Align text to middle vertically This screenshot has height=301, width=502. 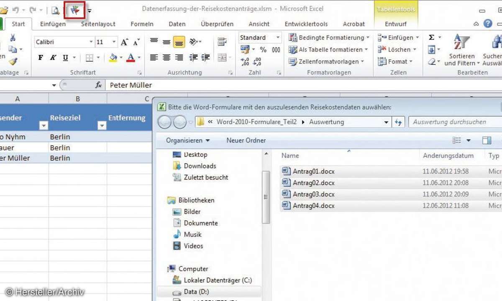point(166,42)
